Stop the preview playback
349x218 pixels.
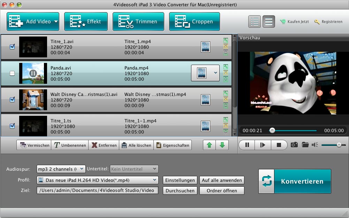(279, 145)
